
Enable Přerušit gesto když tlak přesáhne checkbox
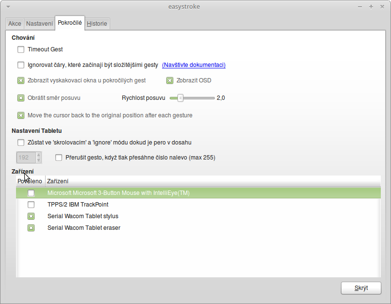pos(59,158)
